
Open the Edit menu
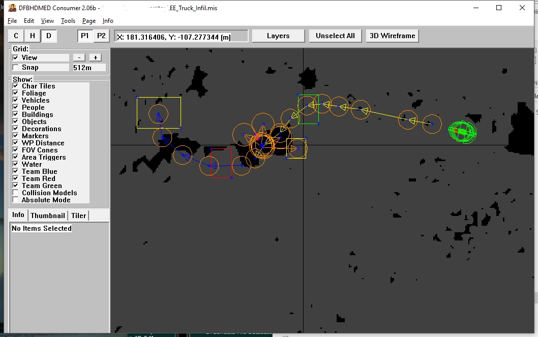29,21
